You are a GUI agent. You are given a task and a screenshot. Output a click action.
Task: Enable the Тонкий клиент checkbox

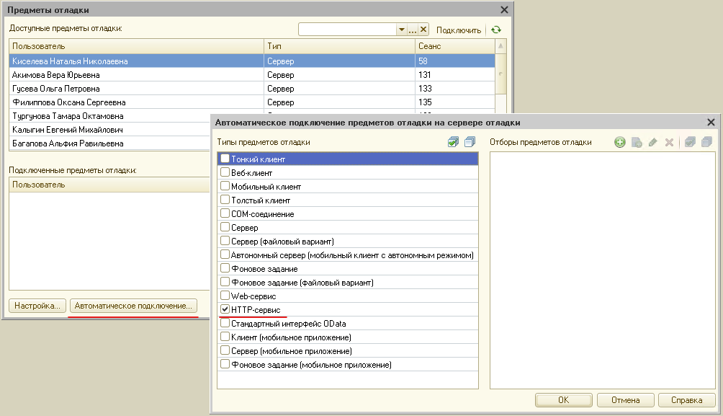coord(225,159)
